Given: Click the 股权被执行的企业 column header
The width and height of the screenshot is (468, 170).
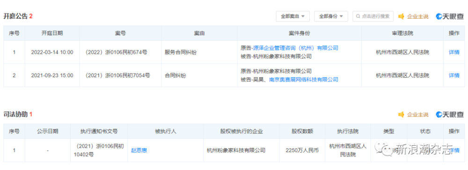Looking at the screenshot, I should point(241,131).
